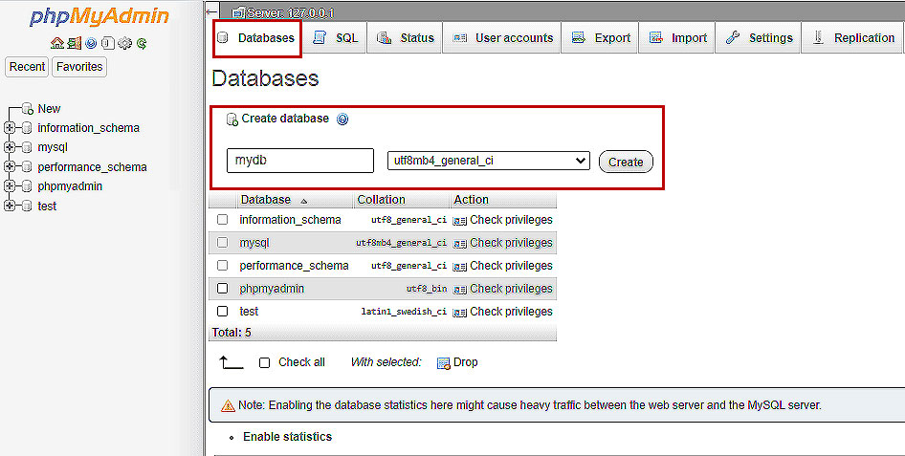The image size is (905, 456).
Task: Click database icon beside performance_schema in tree
Action: pos(27,166)
